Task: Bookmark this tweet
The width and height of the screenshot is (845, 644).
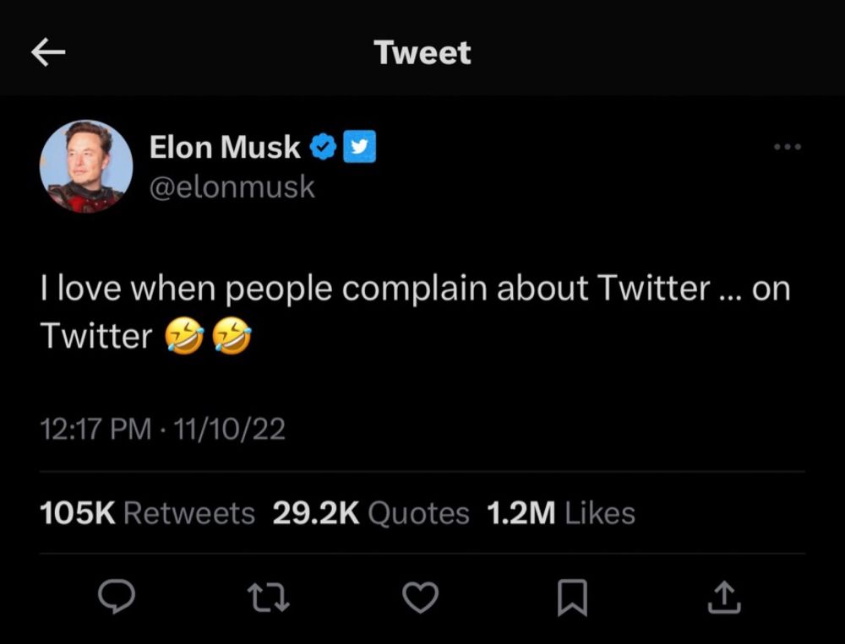Action: point(572,598)
